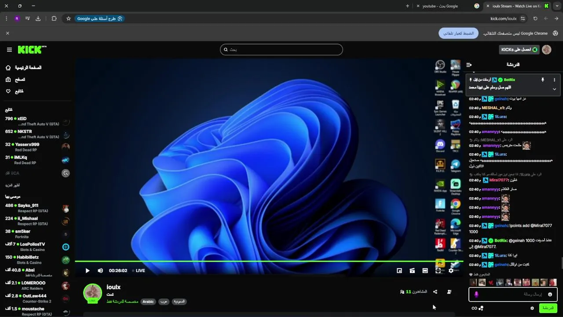Viewport: 563px width, 317px height.
Task: Open video player settings gear
Action: pos(451,271)
